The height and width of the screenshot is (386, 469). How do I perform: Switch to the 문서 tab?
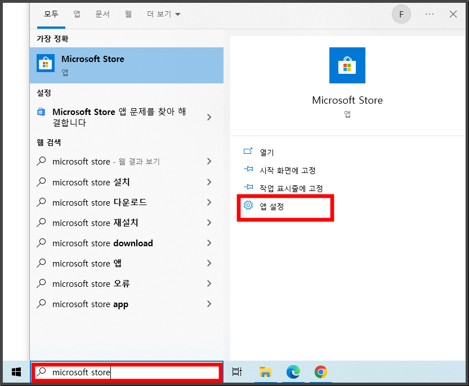coord(102,14)
